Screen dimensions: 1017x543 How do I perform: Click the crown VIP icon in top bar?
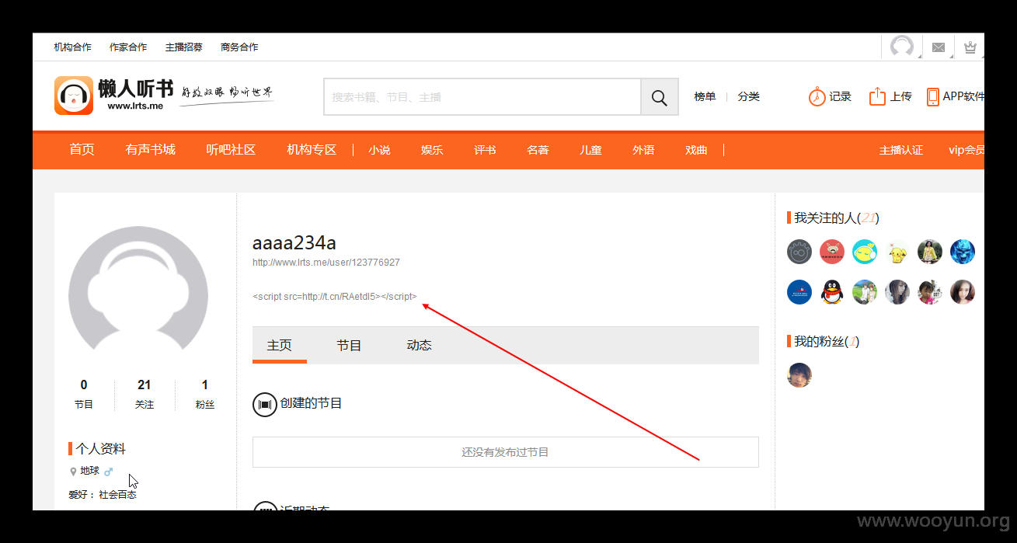[970, 47]
